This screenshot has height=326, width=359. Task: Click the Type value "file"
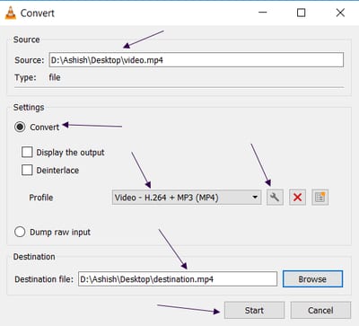pos(55,77)
